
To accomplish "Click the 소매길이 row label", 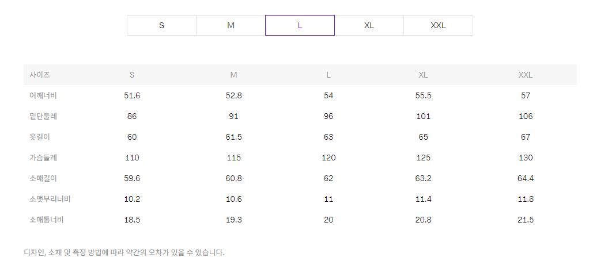I will tap(43, 178).
